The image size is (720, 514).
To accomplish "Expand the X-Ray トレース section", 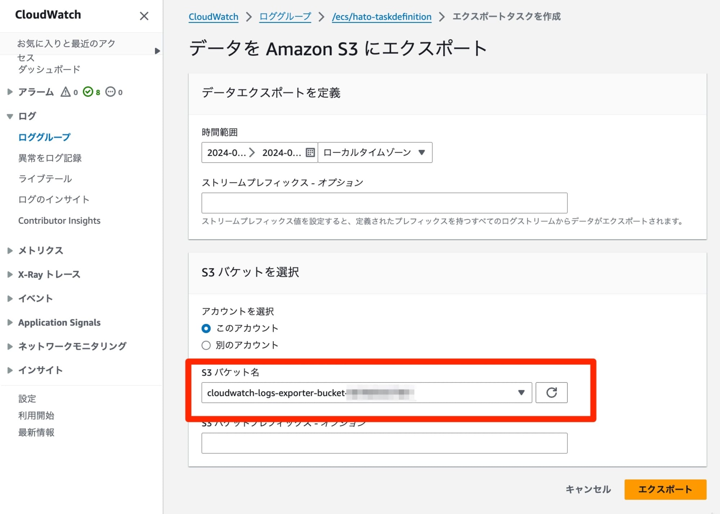I will coord(10,274).
